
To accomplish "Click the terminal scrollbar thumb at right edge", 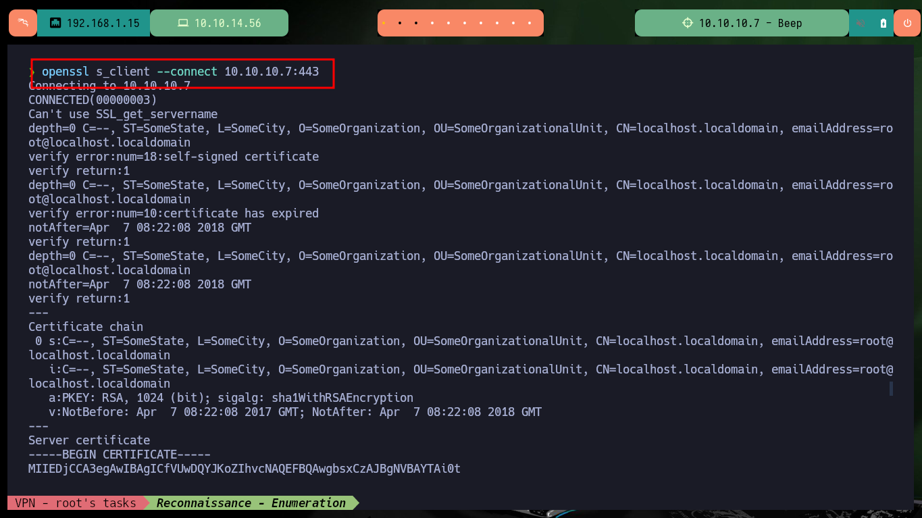I will coord(891,388).
